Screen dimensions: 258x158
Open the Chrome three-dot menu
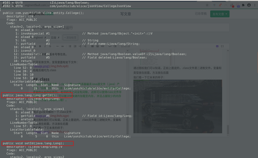255,5
